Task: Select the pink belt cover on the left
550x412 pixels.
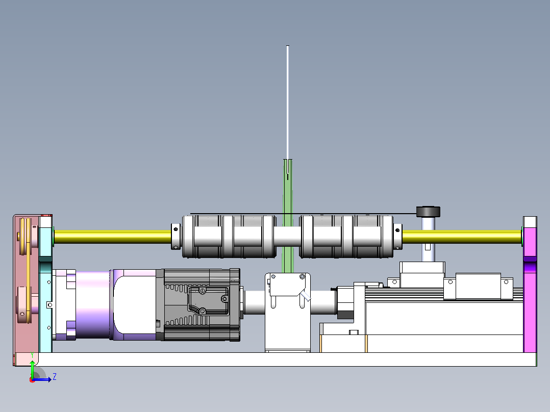Action: click(x=26, y=289)
